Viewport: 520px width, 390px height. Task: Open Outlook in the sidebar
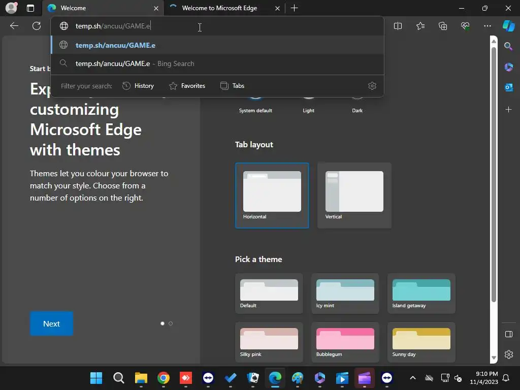click(508, 87)
